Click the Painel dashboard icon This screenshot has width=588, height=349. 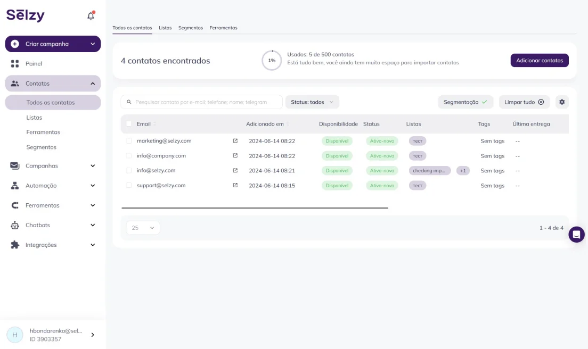coord(15,64)
